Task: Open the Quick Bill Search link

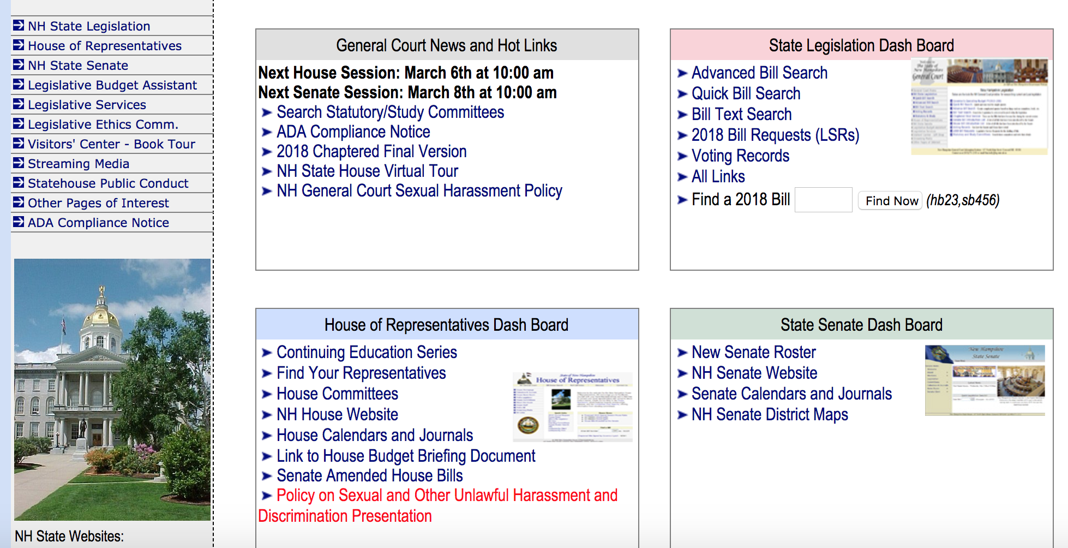Action: [746, 94]
